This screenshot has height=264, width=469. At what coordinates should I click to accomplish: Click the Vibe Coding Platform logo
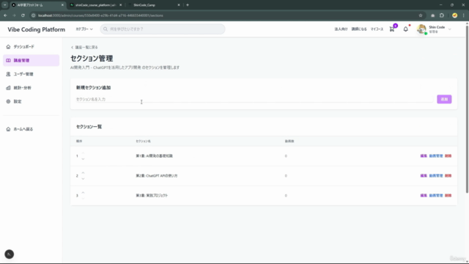[x=36, y=29]
